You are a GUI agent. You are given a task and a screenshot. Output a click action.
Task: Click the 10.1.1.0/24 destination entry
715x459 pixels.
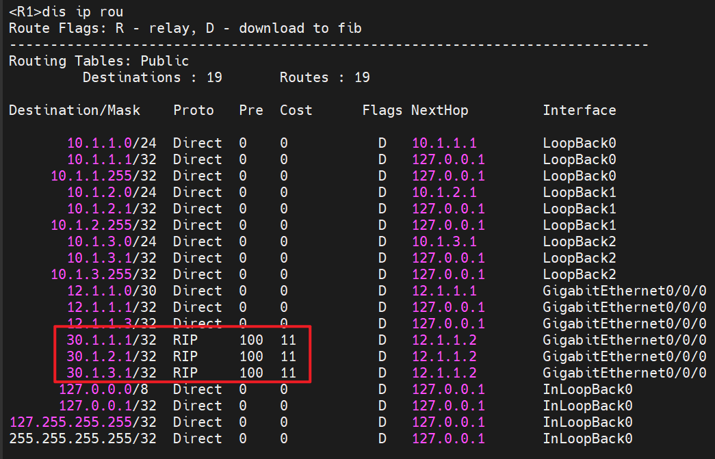[111, 143]
